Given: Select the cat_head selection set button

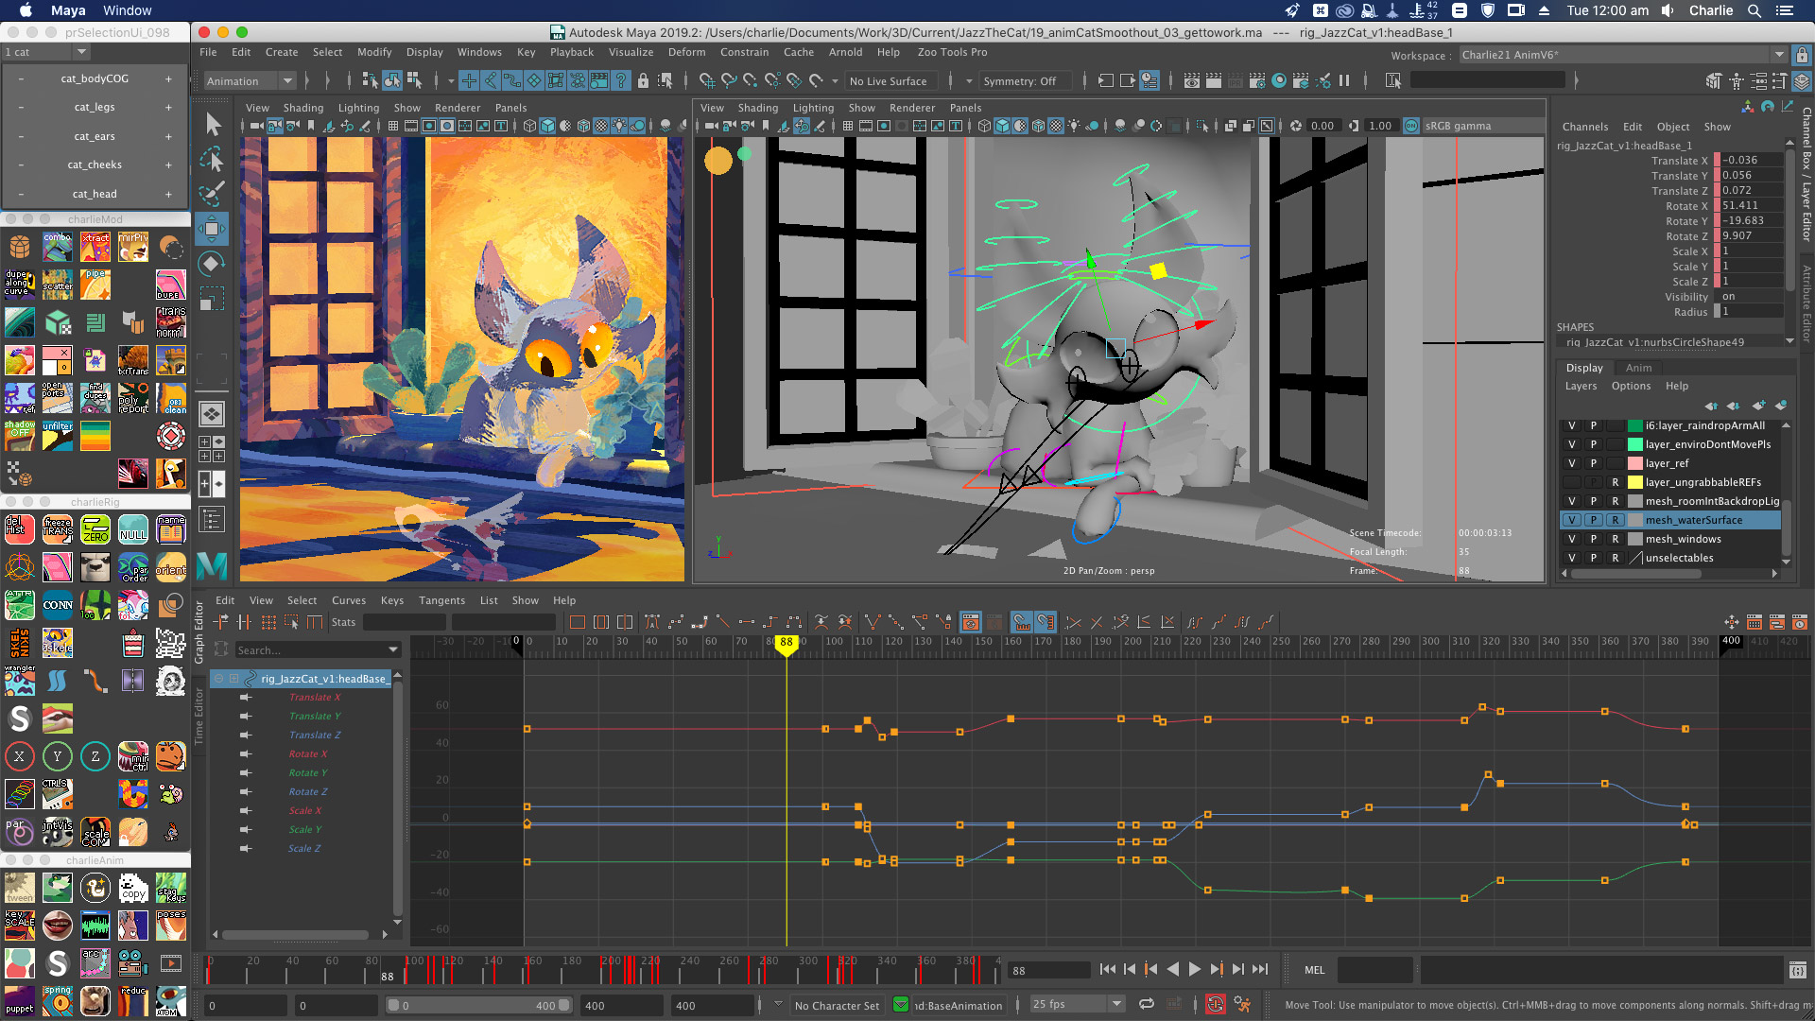Looking at the screenshot, I should (x=95, y=194).
